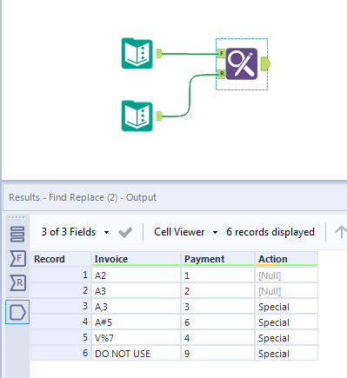Select the Payment cell for invoice A3
The image size is (347, 378).
pyautogui.click(x=217, y=291)
